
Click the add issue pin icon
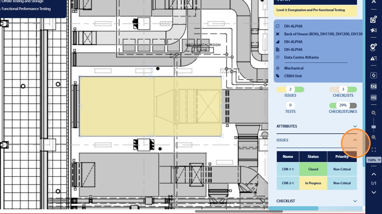[x=374, y=47]
